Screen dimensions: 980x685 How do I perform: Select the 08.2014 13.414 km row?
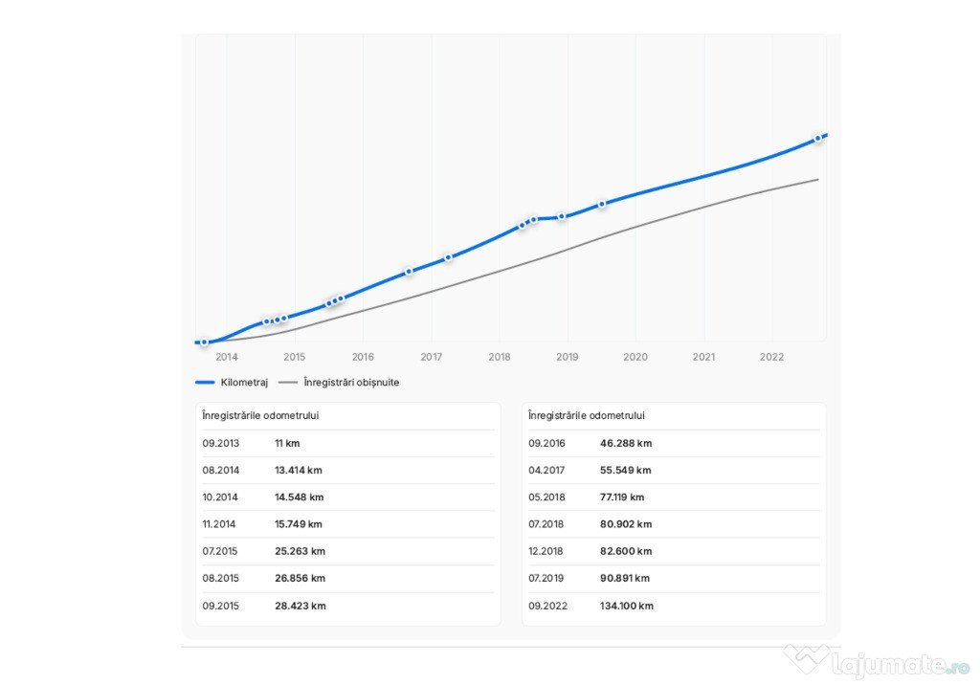tap(348, 470)
